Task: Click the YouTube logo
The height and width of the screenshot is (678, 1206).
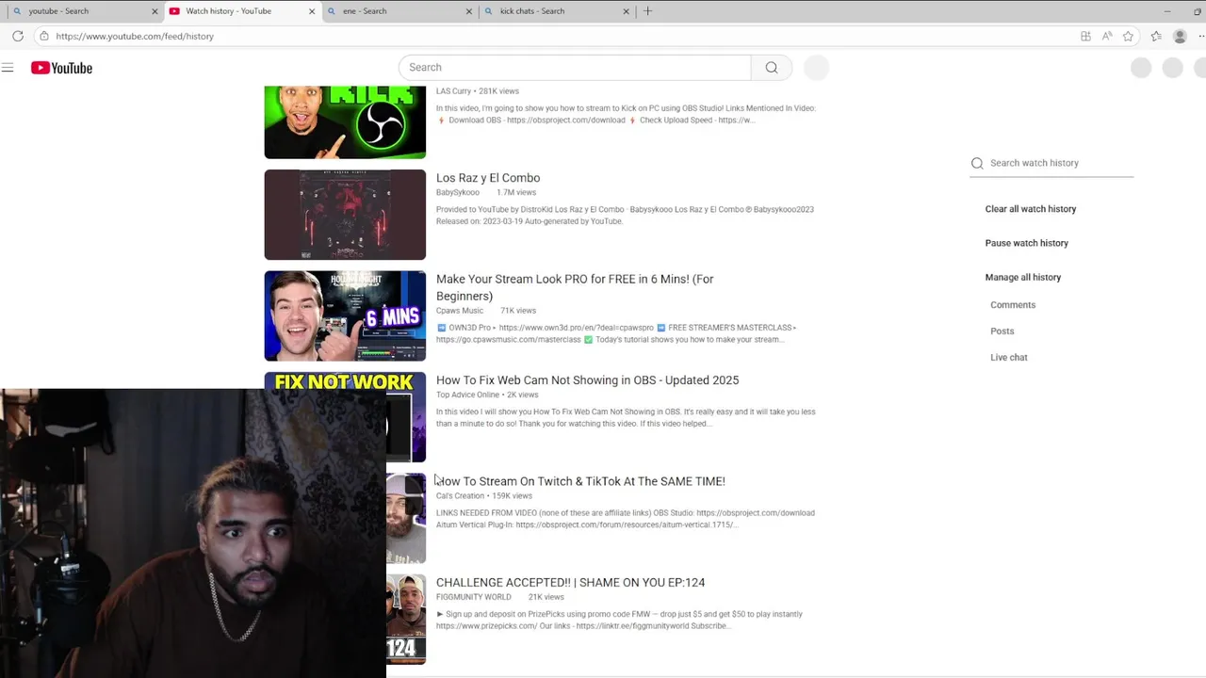Action: coord(61,68)
